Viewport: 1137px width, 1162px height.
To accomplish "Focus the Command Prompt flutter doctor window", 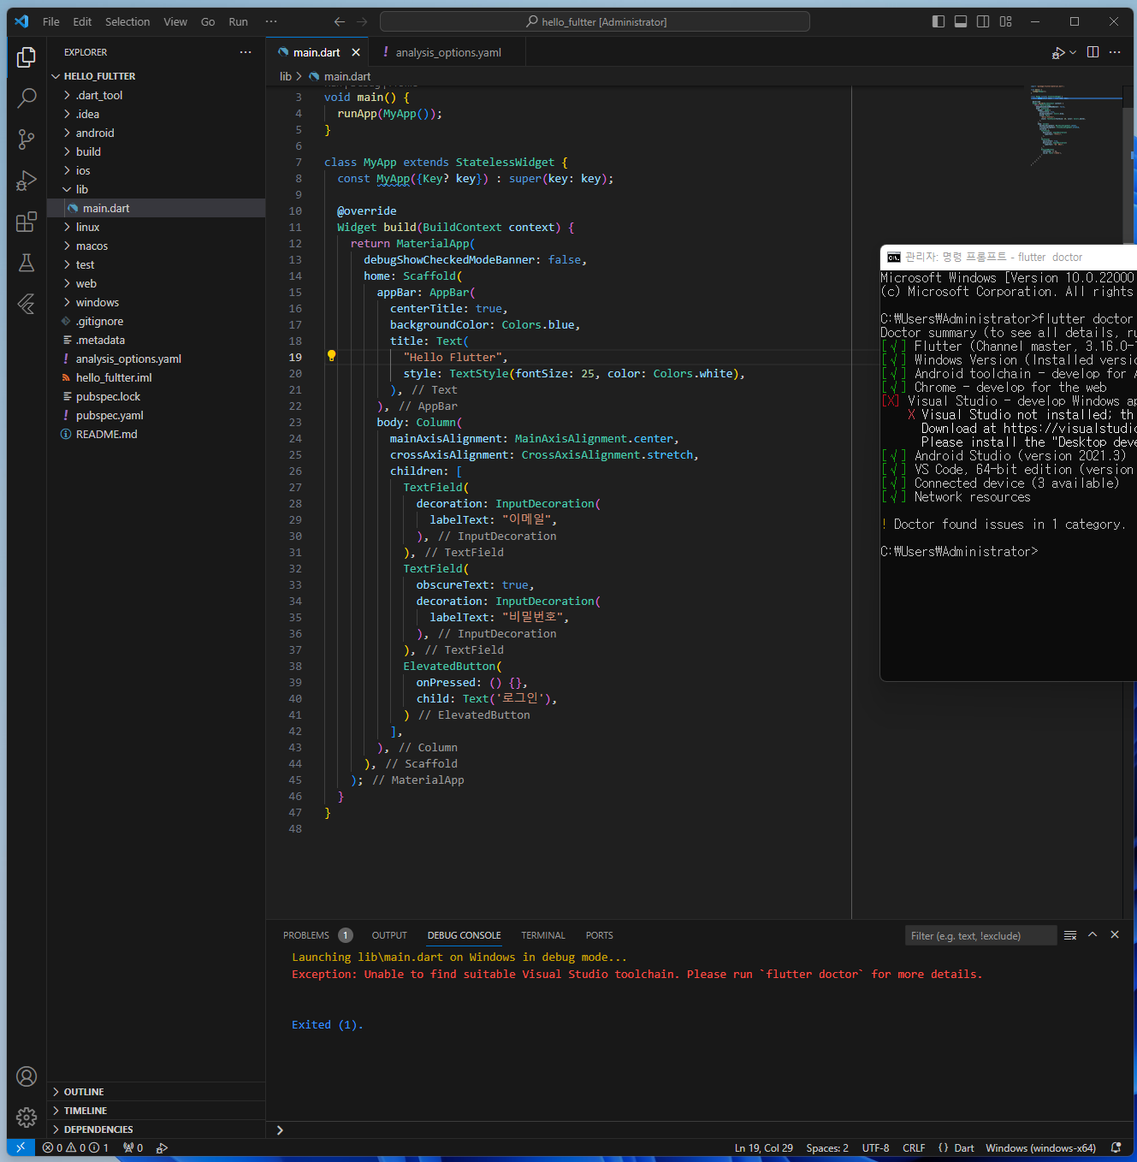I will point(1009,462).
